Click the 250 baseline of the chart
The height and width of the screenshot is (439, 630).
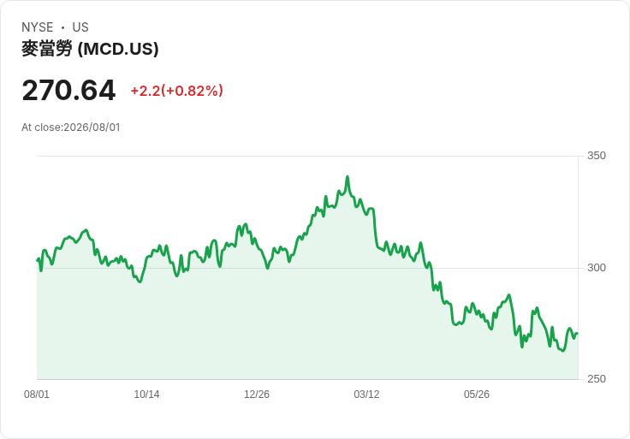pyautogui.click(x=307, y=379)
